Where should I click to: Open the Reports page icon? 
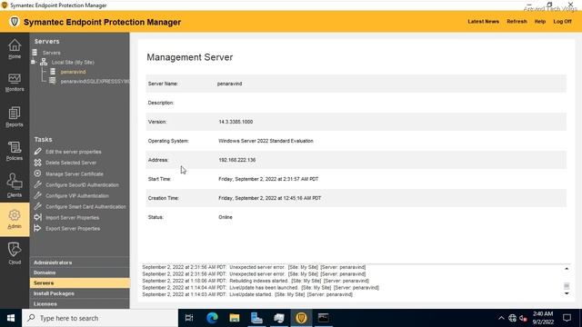click(15, 114)
